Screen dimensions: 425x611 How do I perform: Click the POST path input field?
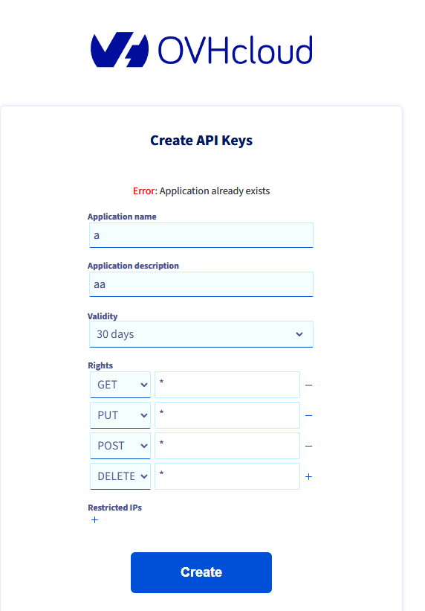pos(227,445)
